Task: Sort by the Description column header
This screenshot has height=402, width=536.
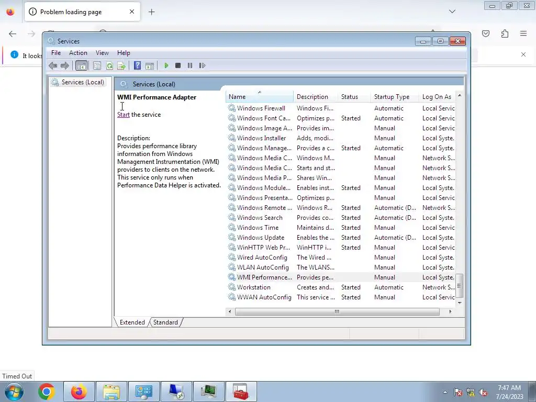Action: (315, 97)
